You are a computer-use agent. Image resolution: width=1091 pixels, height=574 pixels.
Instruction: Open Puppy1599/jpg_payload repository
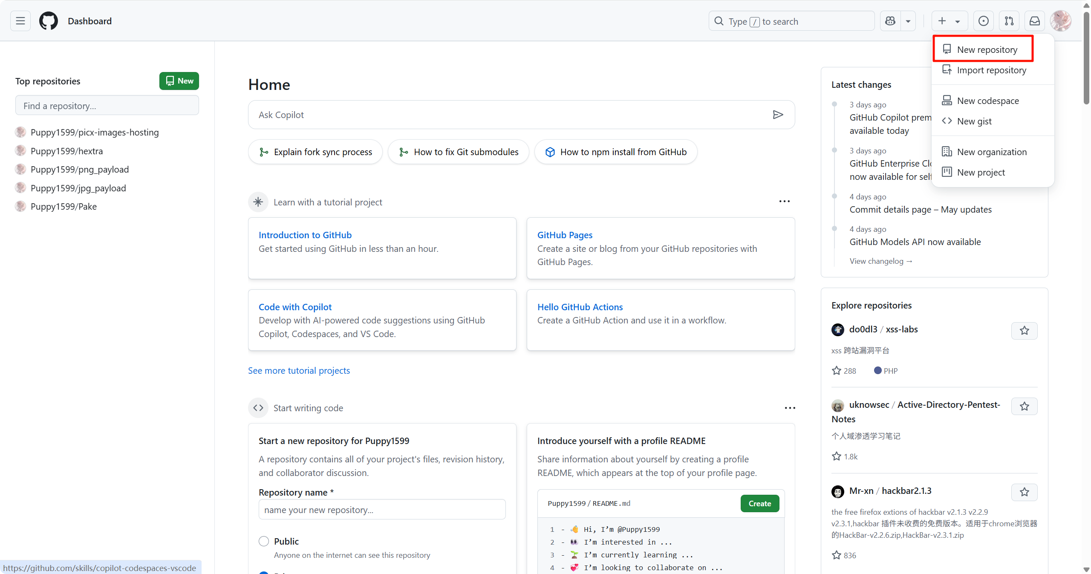click(x=78, y=188)
